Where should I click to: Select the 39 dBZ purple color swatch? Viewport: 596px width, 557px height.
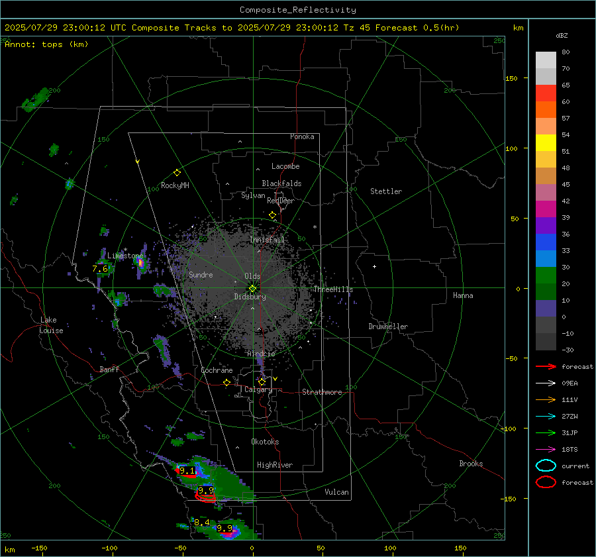pyautogui.click(x=546, y=225)
